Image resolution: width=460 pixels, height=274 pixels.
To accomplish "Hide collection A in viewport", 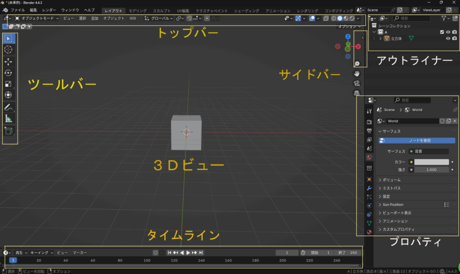I will (448, 32).
